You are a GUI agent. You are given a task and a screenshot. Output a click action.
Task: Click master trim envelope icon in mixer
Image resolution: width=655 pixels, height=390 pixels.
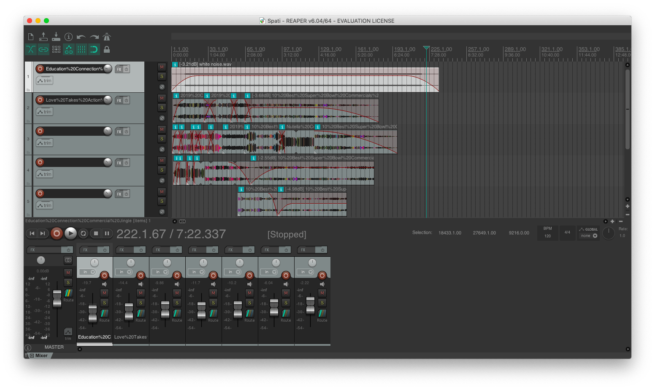(68, 331)
